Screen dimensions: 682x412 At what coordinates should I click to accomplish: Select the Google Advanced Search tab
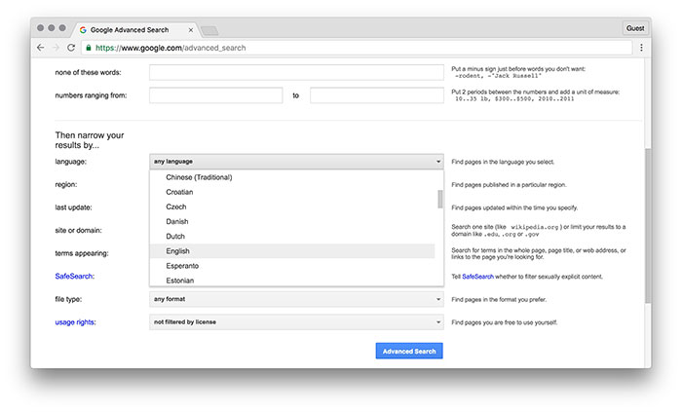point(134,29)
